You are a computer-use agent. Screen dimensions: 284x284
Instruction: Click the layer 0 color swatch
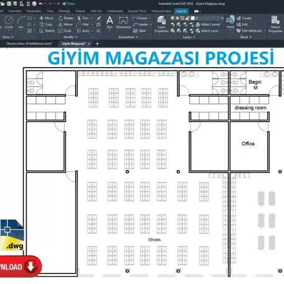(x=193, y=18)
